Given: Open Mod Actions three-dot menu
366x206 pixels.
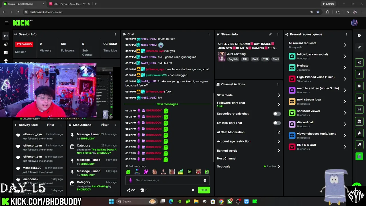Looking at the screenshot, I should pos(115,125).
